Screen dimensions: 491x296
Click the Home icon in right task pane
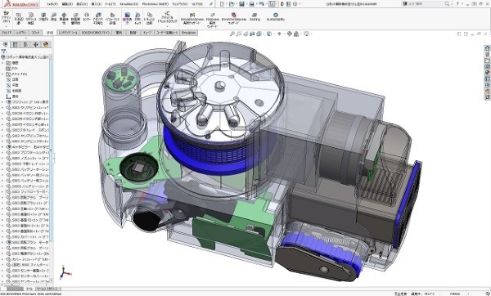pyautogui.click(x=487, y=48)
